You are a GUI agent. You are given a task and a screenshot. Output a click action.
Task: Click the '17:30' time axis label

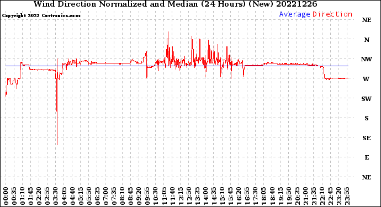pos(256,196)
